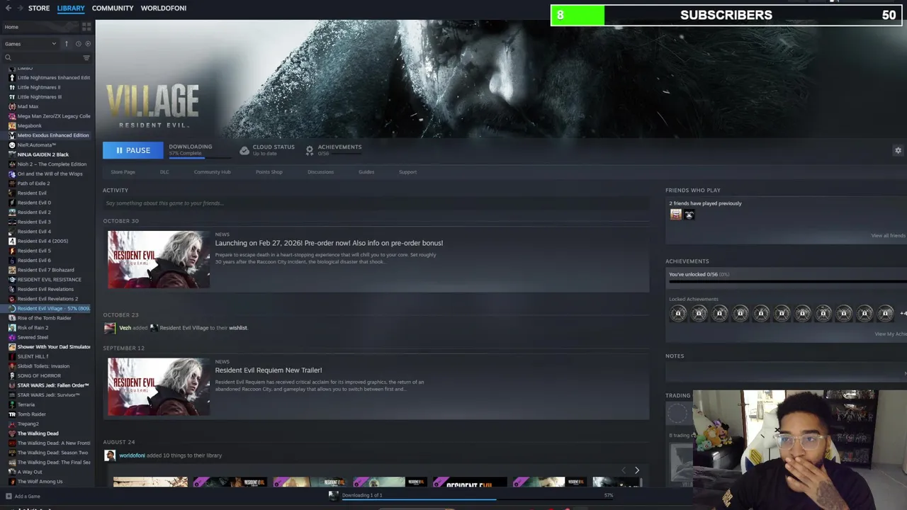Viewport: 907px width, 510px height.
Task: Click worldofoni username in August 24 entry
Action: pos(132,455)
